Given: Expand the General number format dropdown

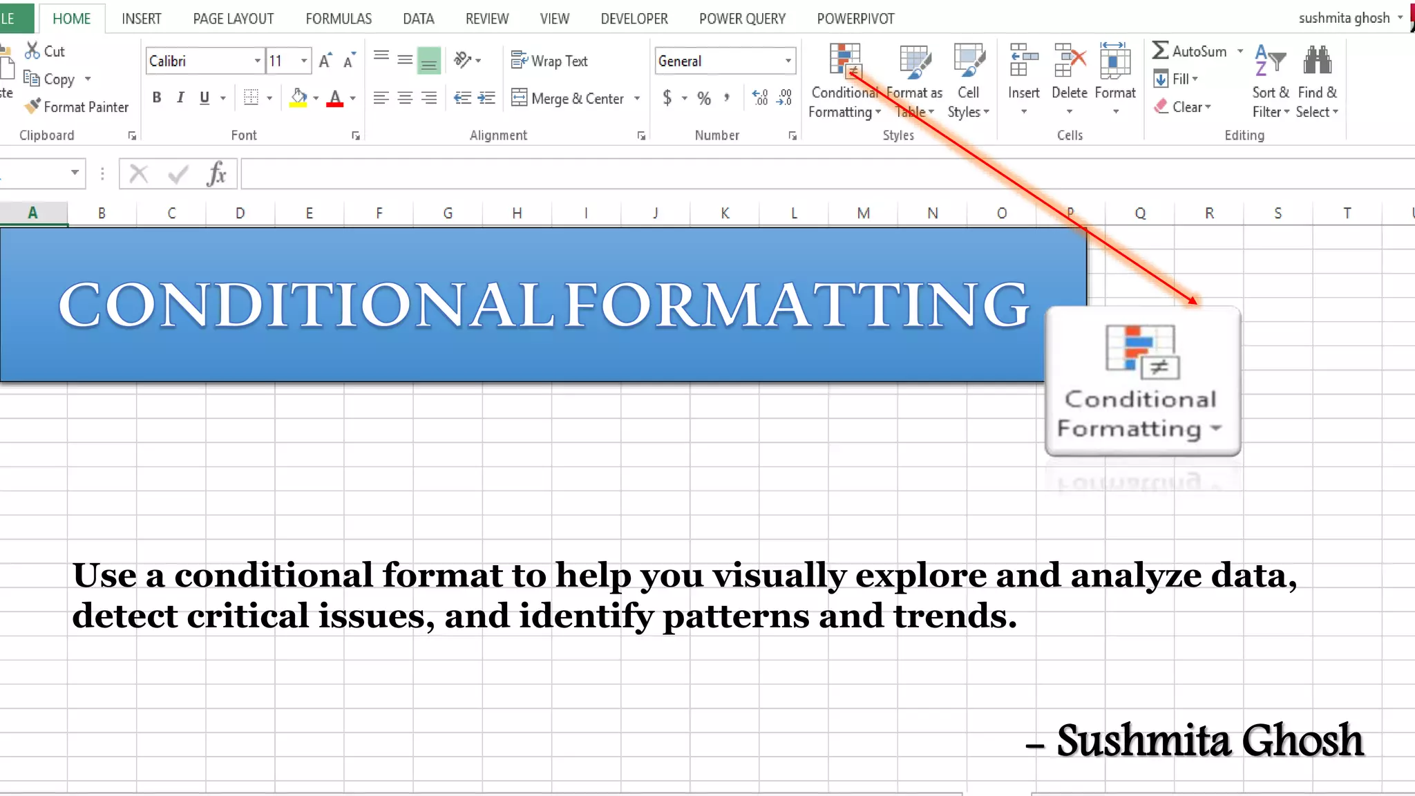Looking at the screenshot, I should click(788, 61).
